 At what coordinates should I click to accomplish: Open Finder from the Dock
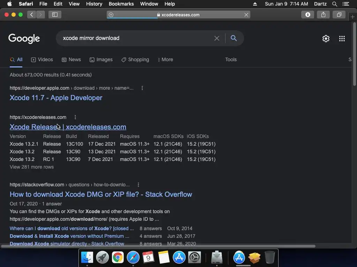point(87,257)
